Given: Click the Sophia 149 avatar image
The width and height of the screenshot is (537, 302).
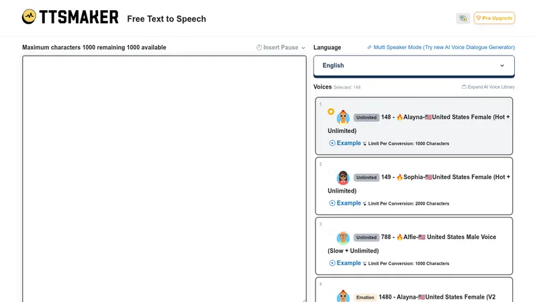Looking at the screenshot, I should click(343, 177).
